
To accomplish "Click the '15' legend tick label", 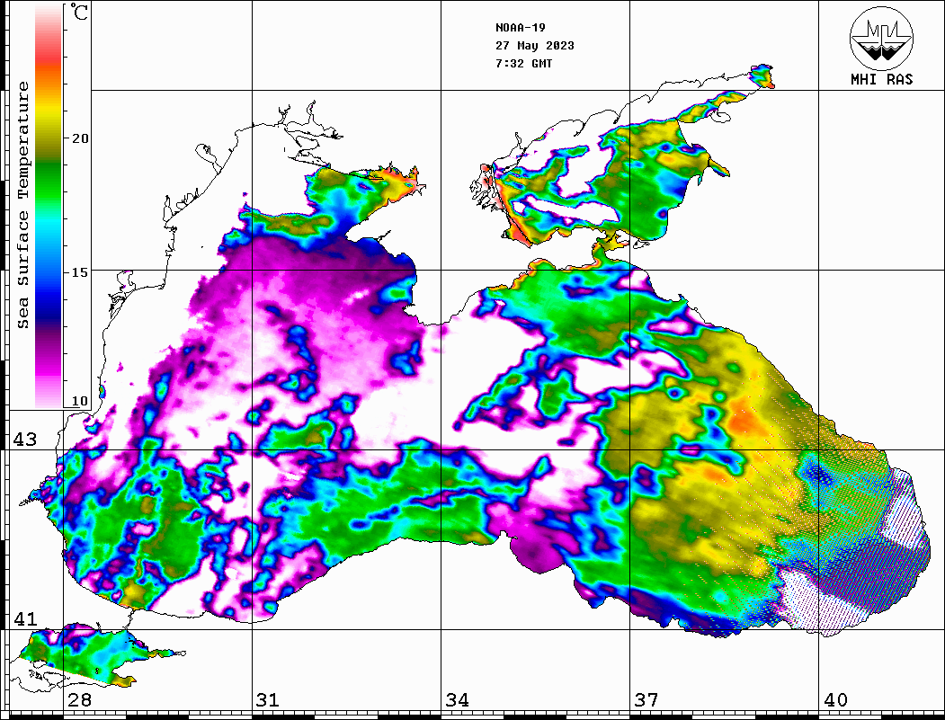I will coord(80,272).
